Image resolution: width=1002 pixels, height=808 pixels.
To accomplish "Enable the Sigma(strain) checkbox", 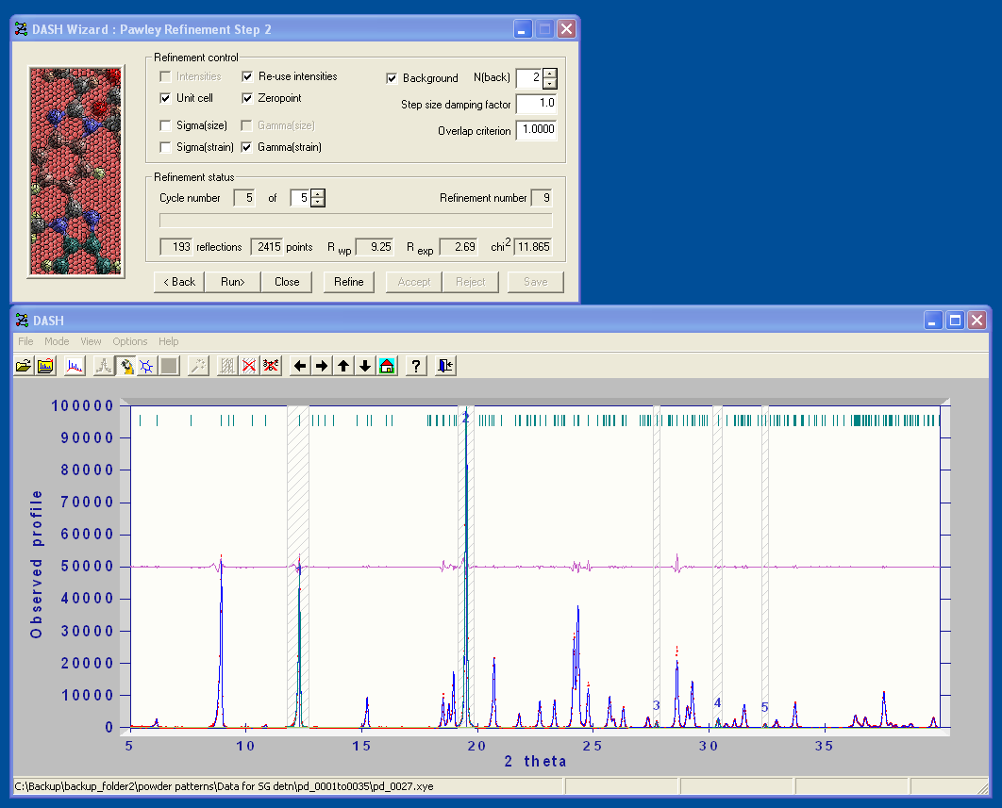I will pyautogui.click(x=165, y=147).
